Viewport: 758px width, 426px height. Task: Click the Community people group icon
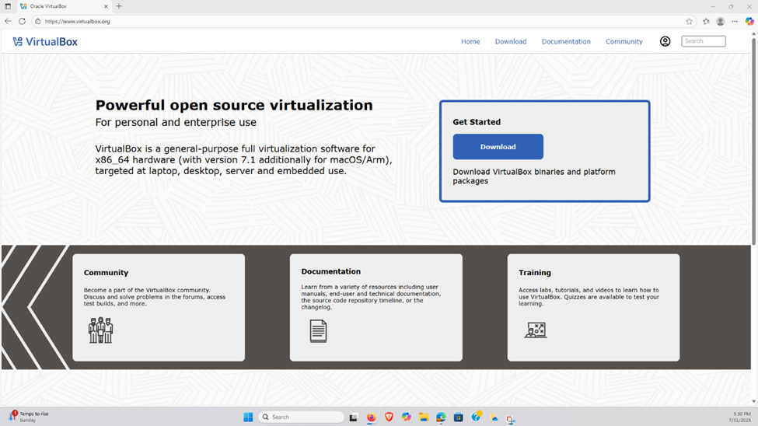[100, 330]
